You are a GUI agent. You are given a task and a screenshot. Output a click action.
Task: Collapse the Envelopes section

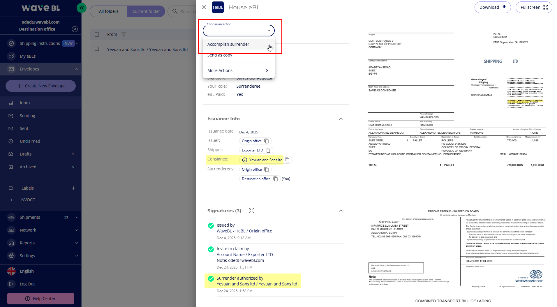click(77, 69)
